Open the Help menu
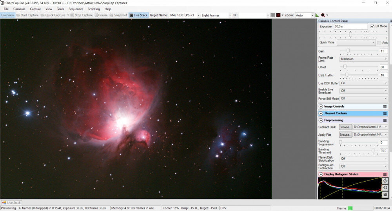The image size is (392, 211). click(108, 9)
